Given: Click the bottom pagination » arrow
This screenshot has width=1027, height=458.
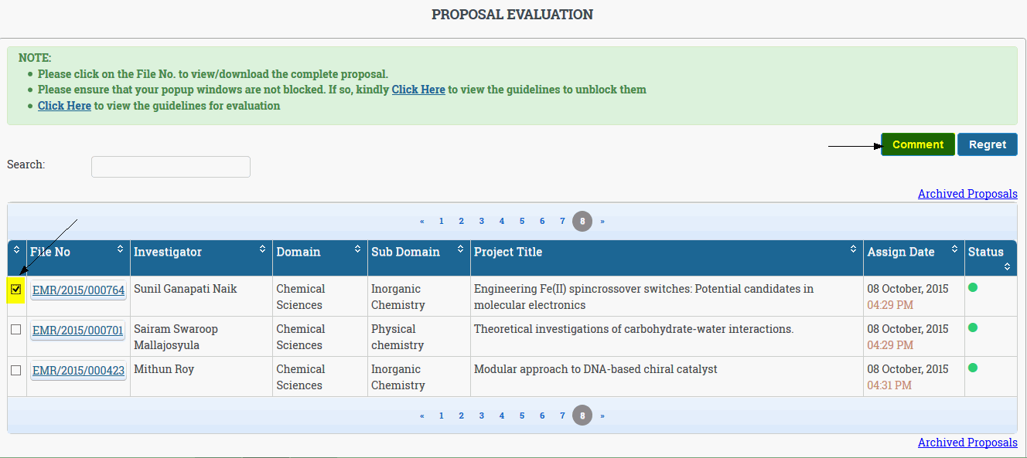Looking at the screenshot, I should coord(602,416).
